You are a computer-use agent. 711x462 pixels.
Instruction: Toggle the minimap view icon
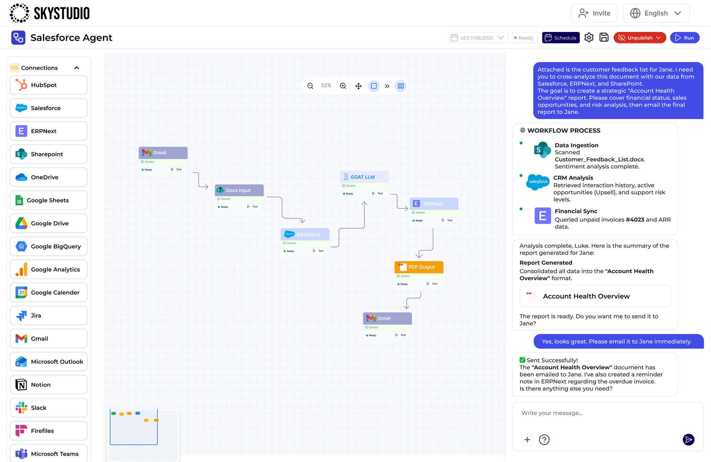click(401, 86)
